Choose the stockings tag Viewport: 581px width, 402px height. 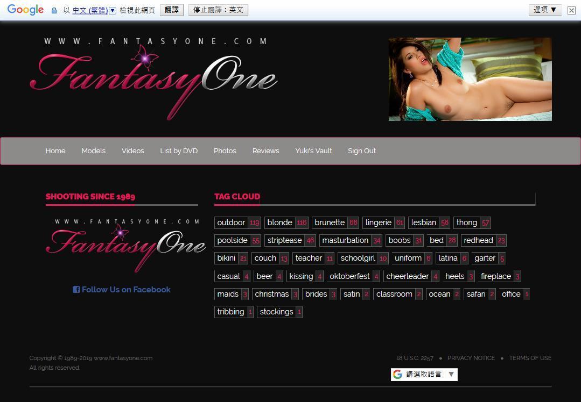280,312
